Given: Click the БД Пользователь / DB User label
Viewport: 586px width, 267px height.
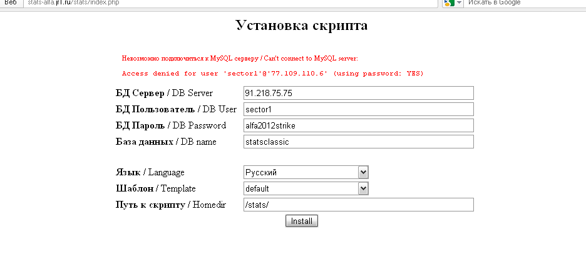Looking at the screenshot, I should (176, 109).
